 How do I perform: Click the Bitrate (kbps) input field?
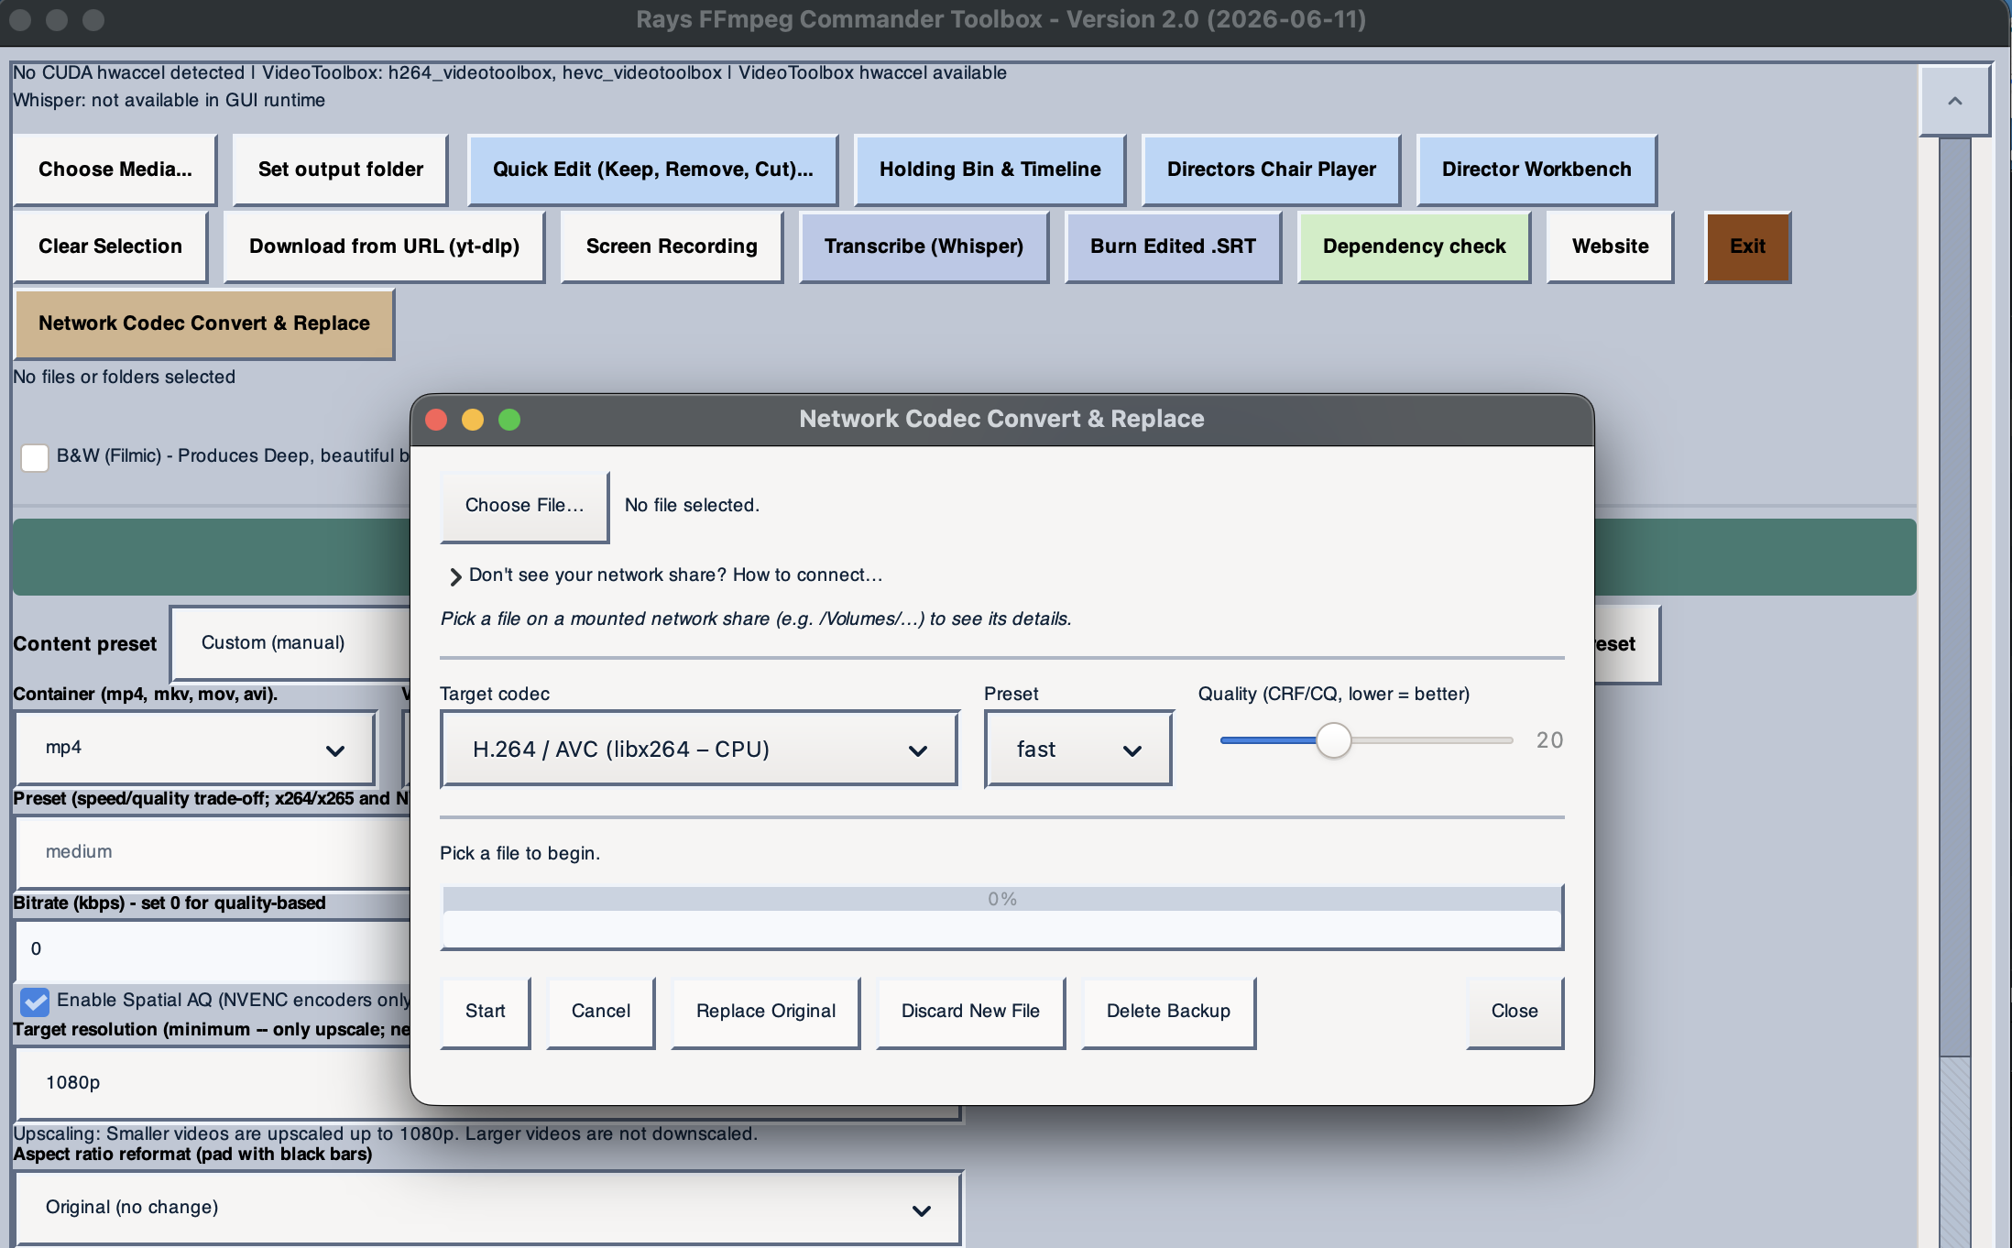pos(213,949)
